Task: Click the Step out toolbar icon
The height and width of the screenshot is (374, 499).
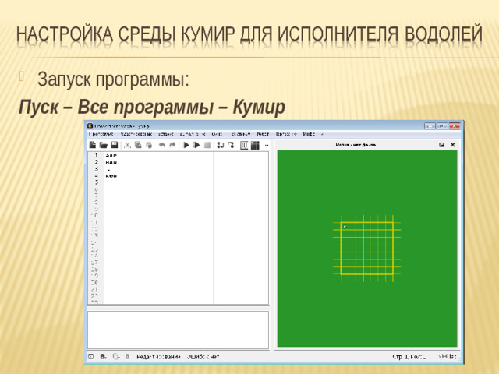Action: [x=231, y=145]
